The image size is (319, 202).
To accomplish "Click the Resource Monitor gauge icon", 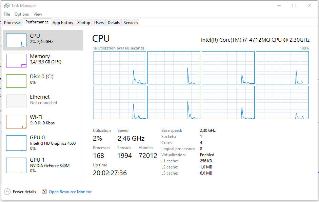I will [44, 191].
